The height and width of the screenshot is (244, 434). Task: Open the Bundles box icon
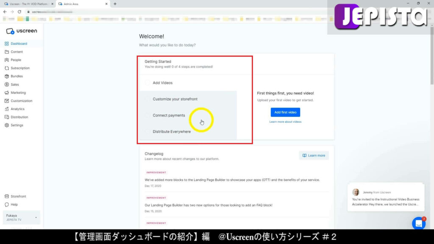(7, 76)
